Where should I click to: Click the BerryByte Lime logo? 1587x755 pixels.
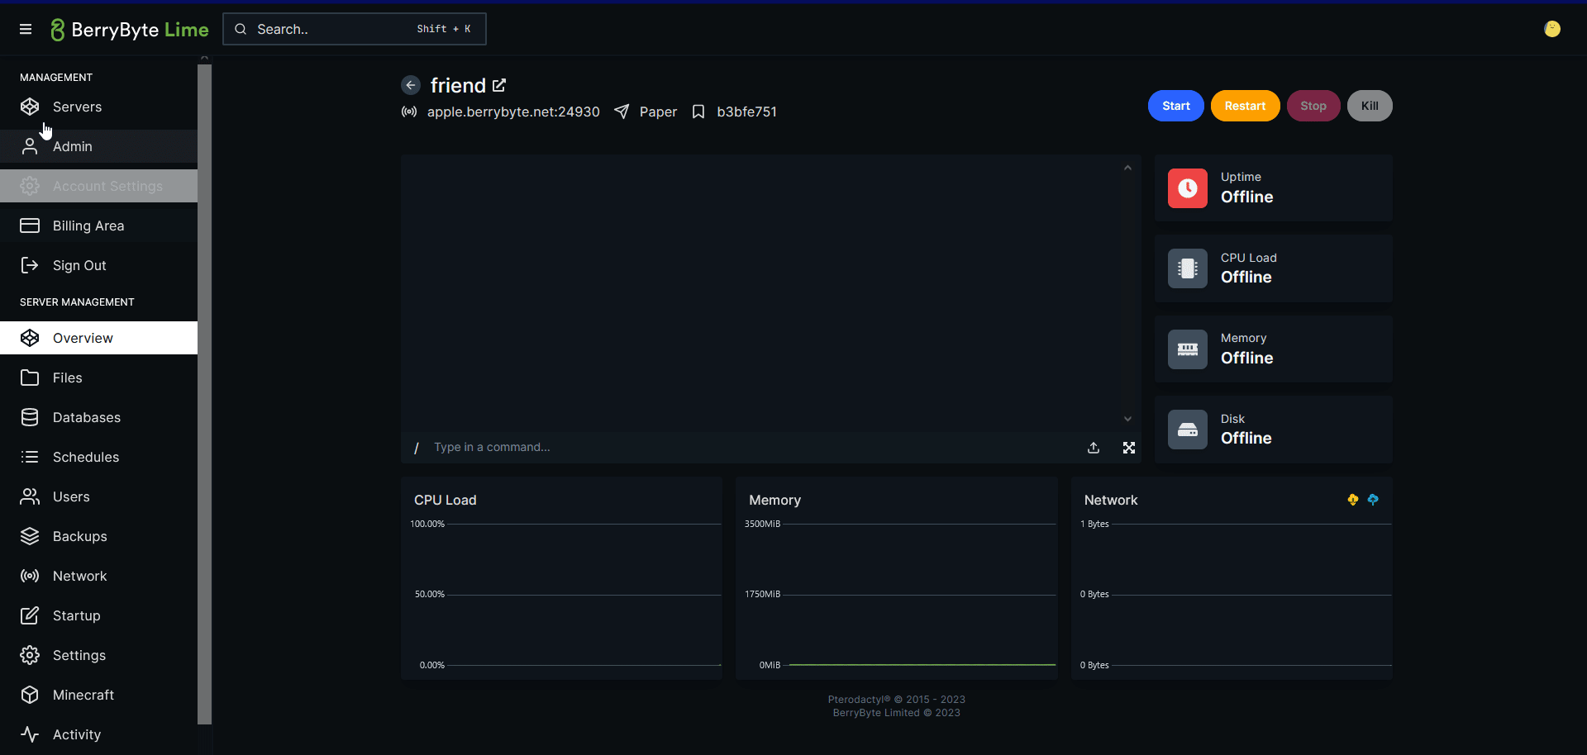point(130,30)
